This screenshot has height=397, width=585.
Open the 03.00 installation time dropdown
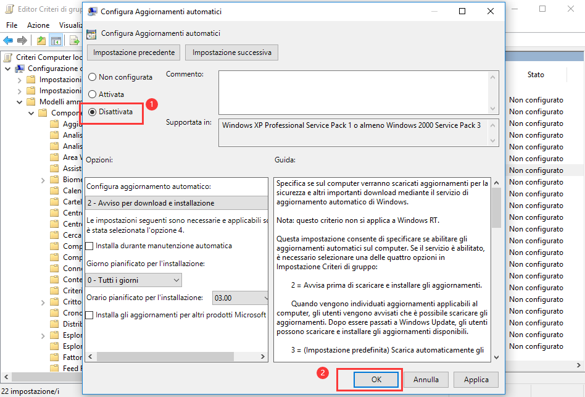coord(240,298)
